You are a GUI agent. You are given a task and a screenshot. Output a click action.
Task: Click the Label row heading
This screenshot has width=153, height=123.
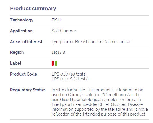point(15,63)
